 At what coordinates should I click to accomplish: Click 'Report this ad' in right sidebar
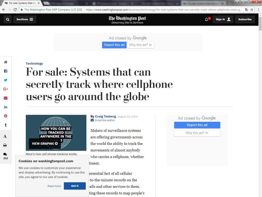point(197,125)
